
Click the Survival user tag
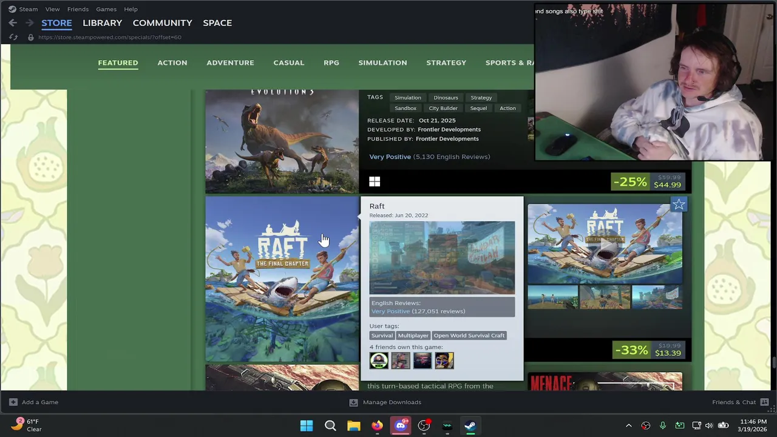pyautogui.click(x=382, y=335)
